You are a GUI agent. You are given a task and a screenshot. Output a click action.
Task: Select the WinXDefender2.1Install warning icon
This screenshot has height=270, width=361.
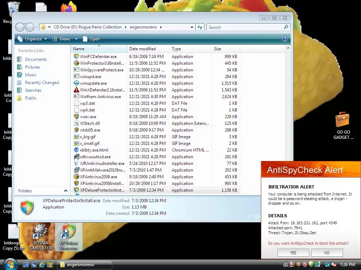pos(77,90)
